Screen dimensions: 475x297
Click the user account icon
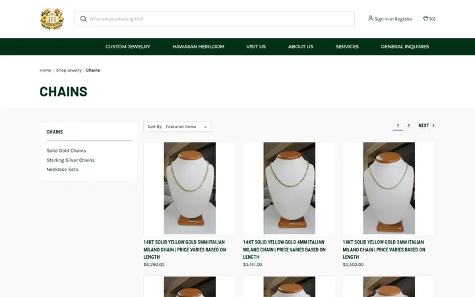point(371,18)
